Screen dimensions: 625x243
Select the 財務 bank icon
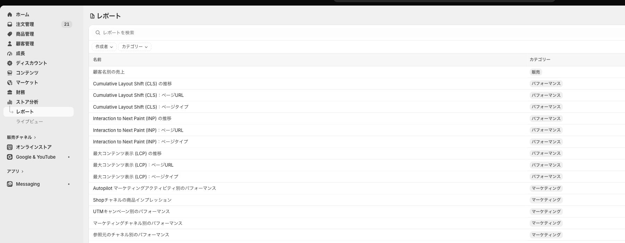(x=10, y=92)
